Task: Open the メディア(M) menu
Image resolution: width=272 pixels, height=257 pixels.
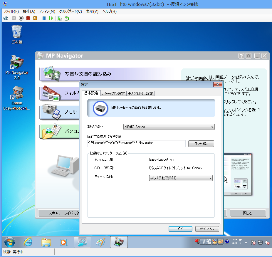Action: click(47, 11)
